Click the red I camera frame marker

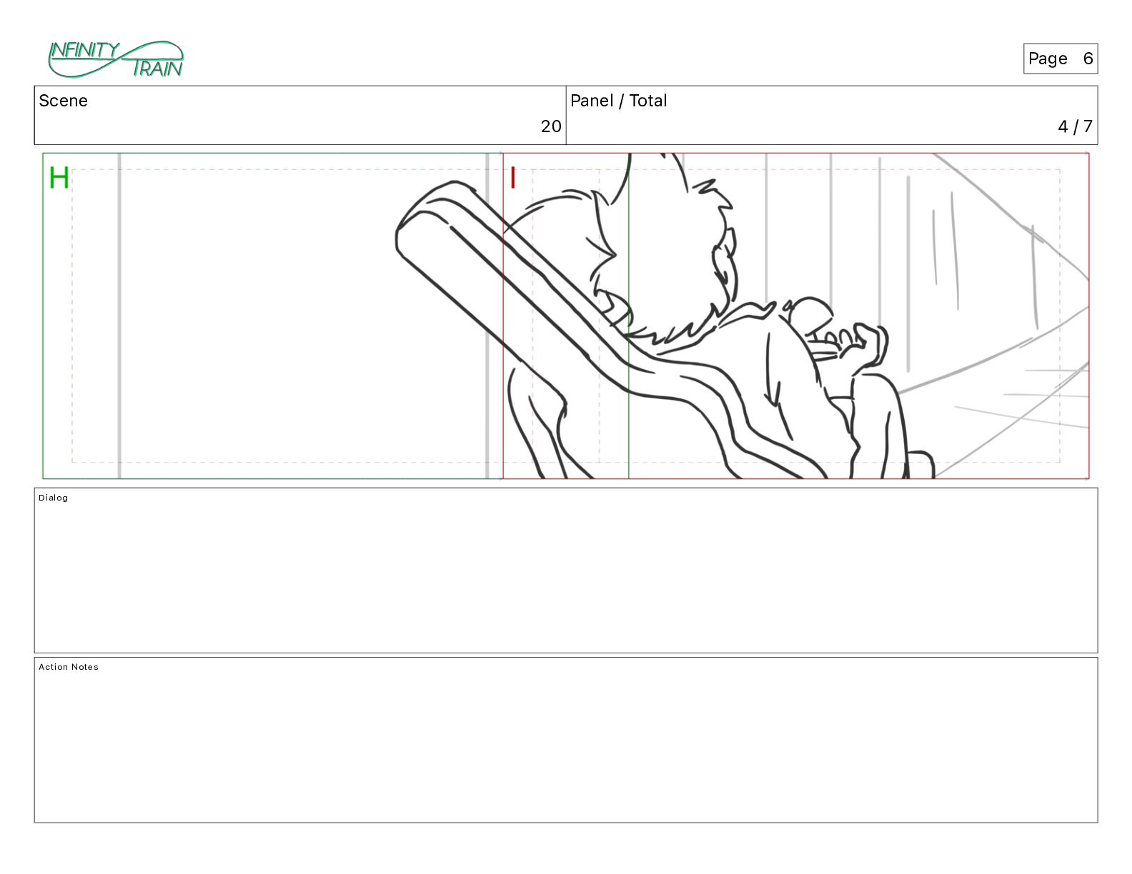[512, 178]
